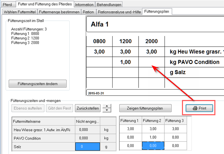Click the highlighted Salz not-allocated value 0
This screenshot has width=224, height=154.
point(88,146)
